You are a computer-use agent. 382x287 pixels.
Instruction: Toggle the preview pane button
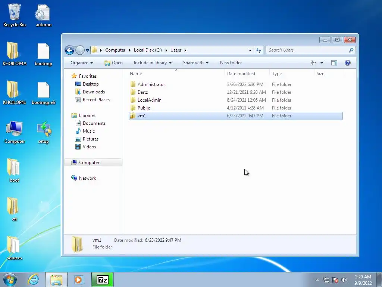pyautogui.click(x=334, y=63)
